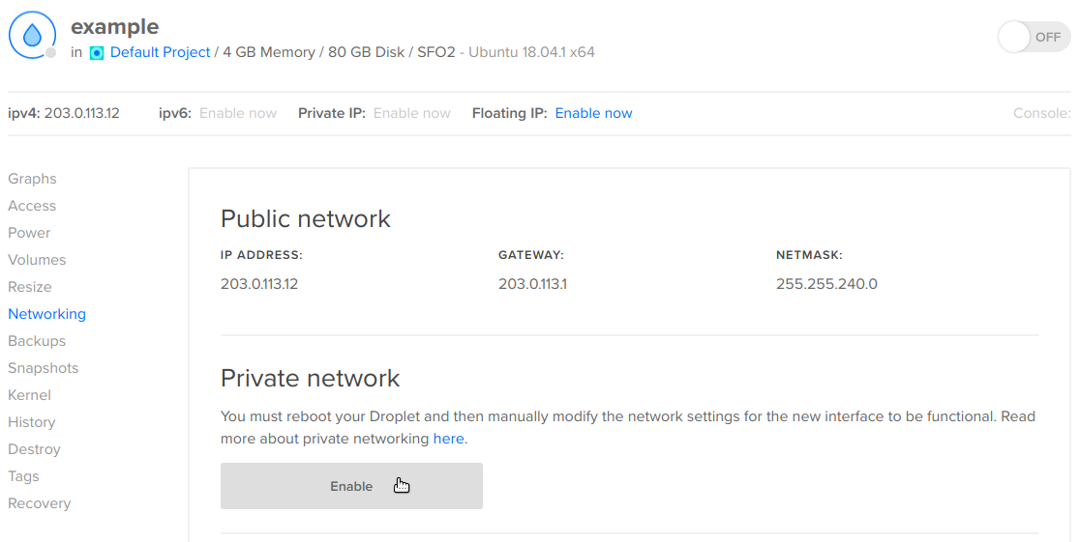Click the ipv4 address in the header
This screenshot has height=542, width=1079.
coord(82,113)
